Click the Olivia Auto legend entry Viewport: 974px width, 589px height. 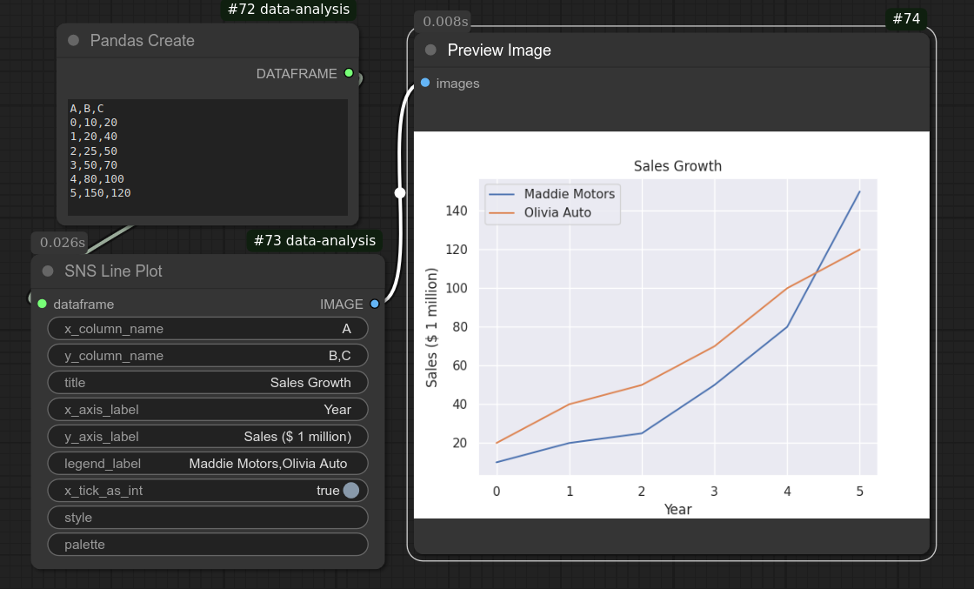(540, 212)
